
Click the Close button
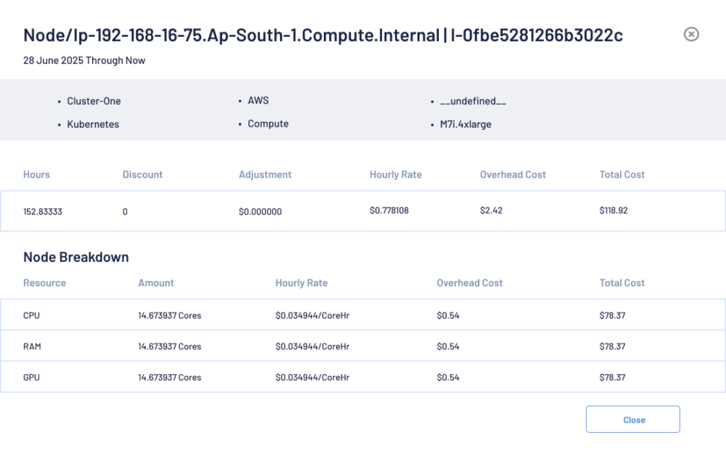pos(632,419)
